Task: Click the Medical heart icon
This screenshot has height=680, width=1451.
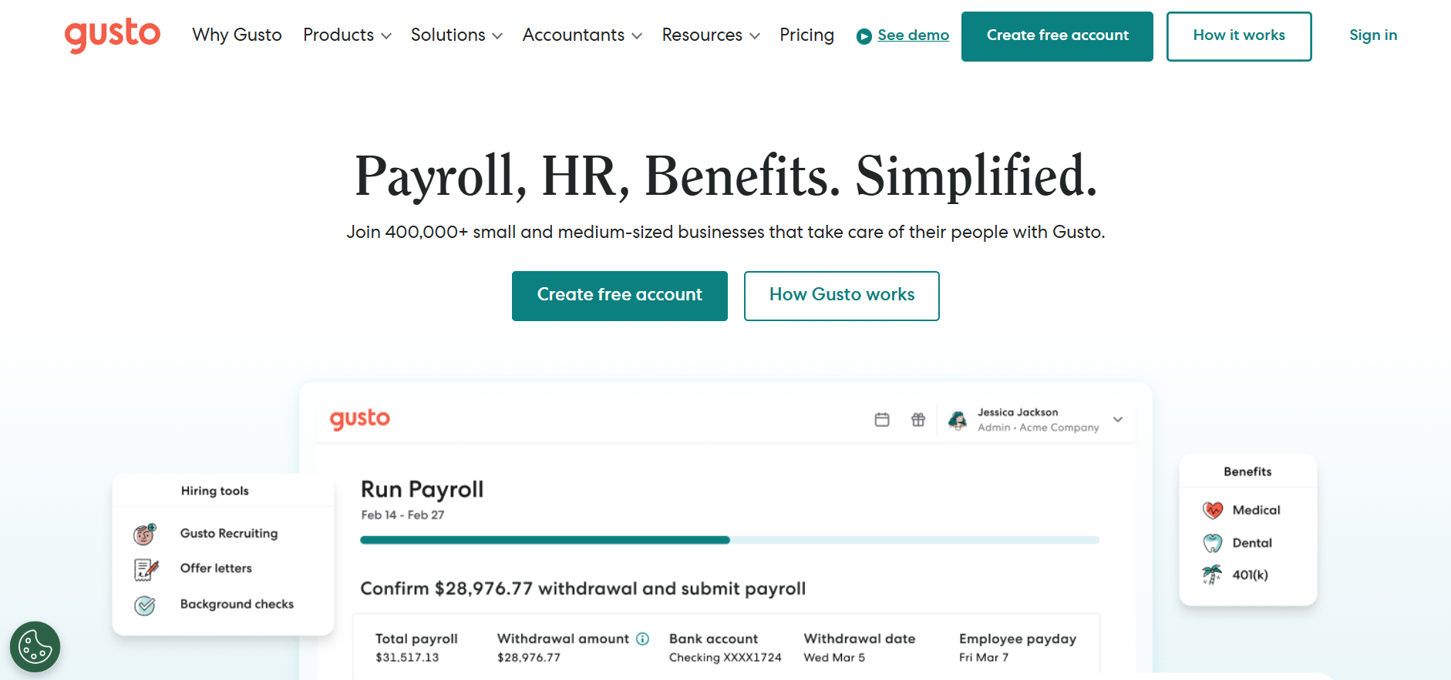Action: [x=1213, y=510]
